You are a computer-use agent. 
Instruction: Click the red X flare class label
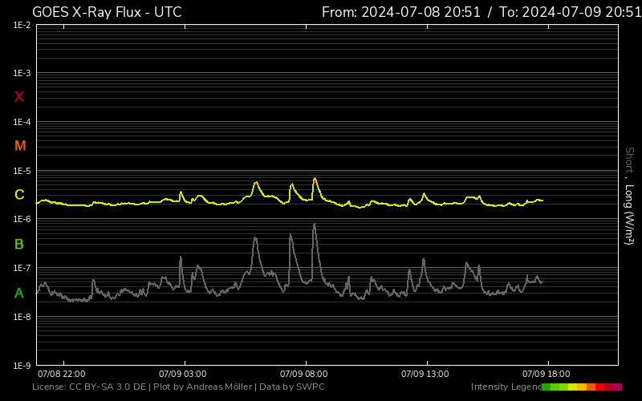pyautogui.click(x=19, y=97)
